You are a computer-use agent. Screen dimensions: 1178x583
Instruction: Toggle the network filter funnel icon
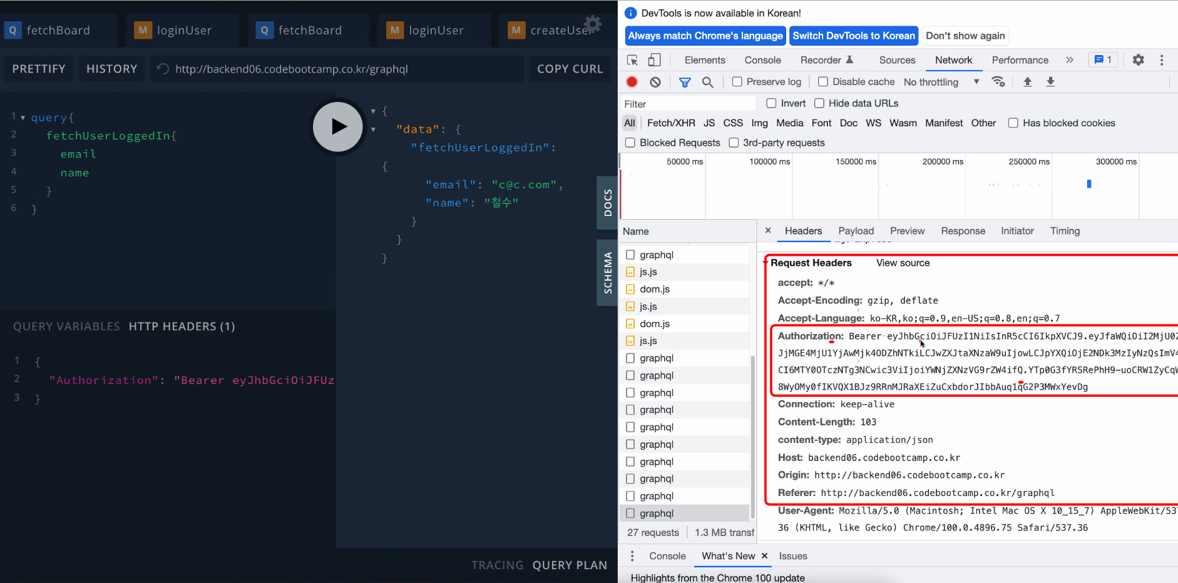tap(685, 82)
